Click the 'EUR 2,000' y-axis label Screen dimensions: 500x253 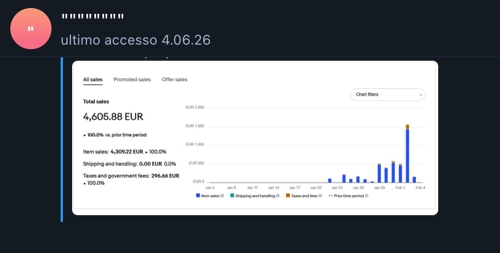click(x=195, y=108)
